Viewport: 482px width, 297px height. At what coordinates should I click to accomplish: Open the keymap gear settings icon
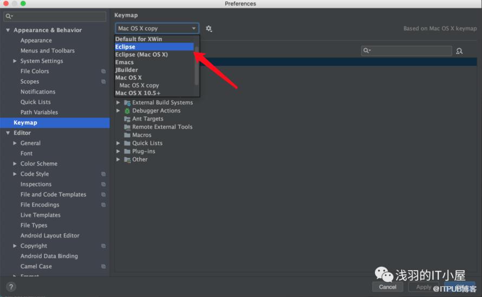[209, 29]
